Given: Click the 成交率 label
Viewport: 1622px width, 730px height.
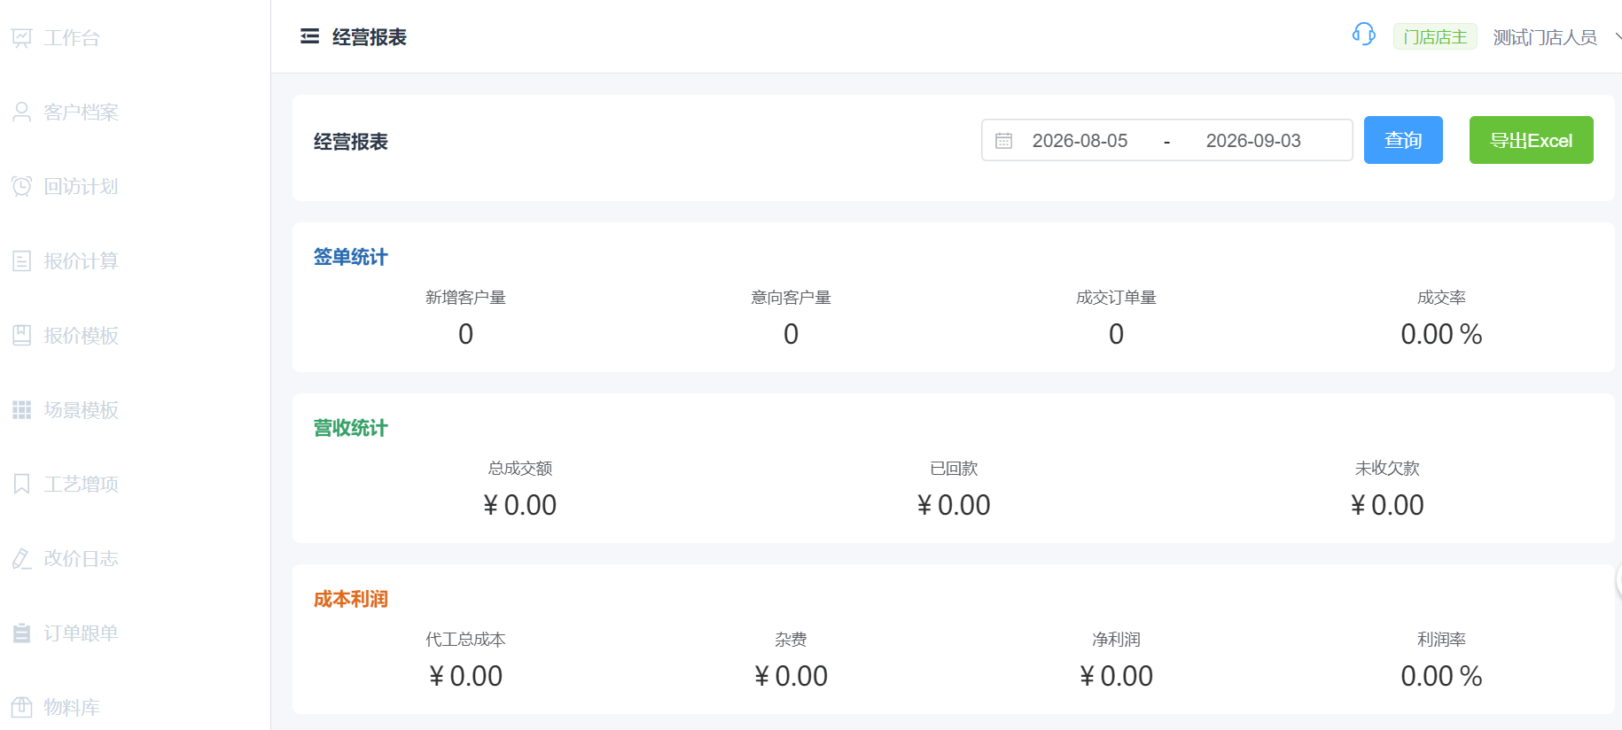Looking at the screenshot, I should [x=1441, y=298].
